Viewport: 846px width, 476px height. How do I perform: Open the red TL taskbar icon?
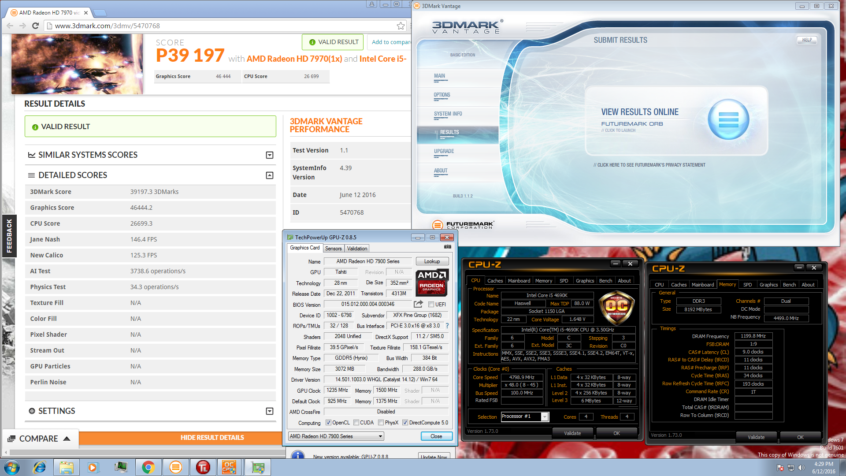[x=203, y=467]
